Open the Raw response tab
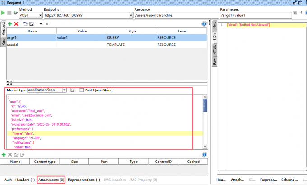 [214, 61]
